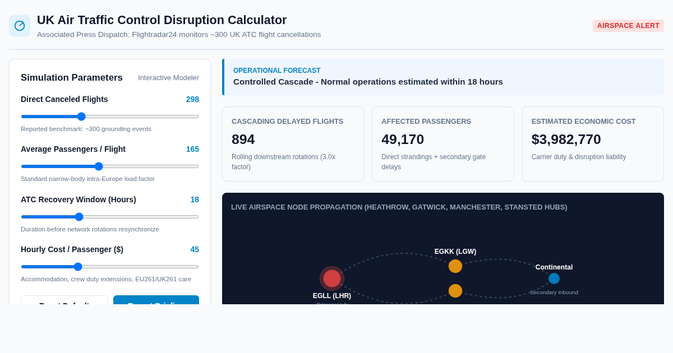The width and height of the screenshot is (673, 353).
Task: Click the Controlled Cascade forecast message
Action: coord(368,82)
